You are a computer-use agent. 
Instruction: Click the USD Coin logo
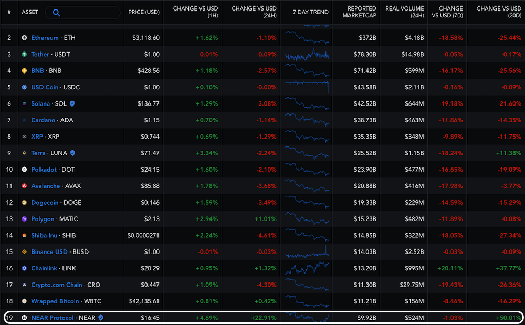[24, 87]
